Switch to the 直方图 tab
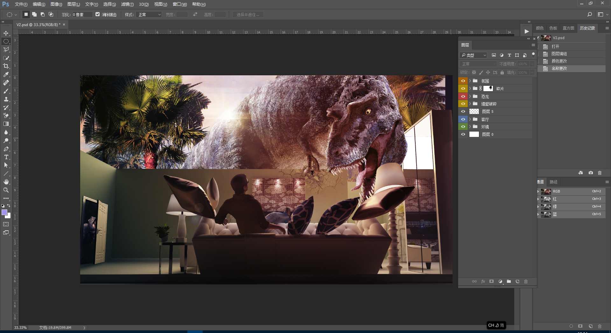The width and height of the screenshot is (611, 333). (x=568, y=28)
